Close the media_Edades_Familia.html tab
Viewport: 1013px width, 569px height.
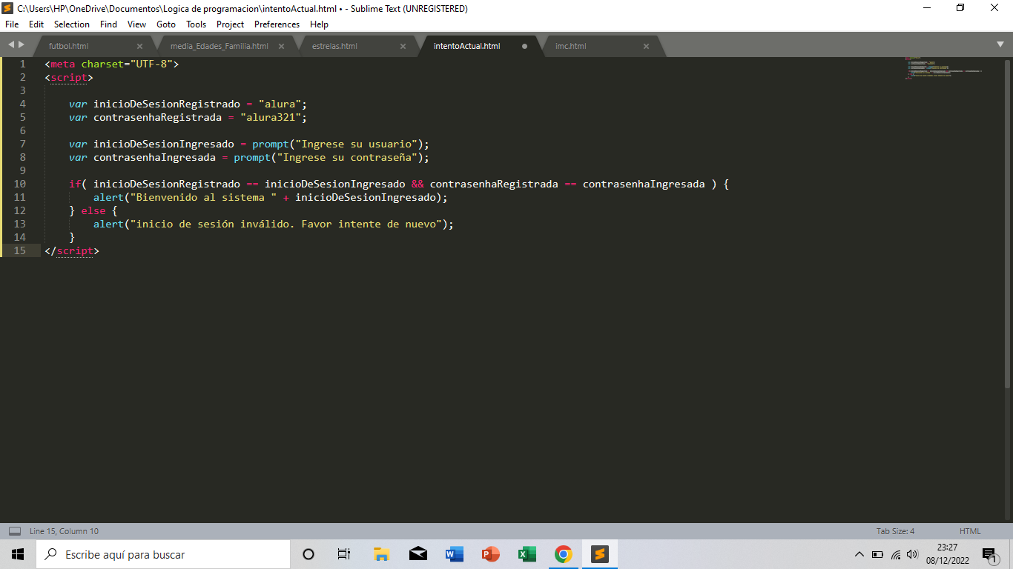281,46
